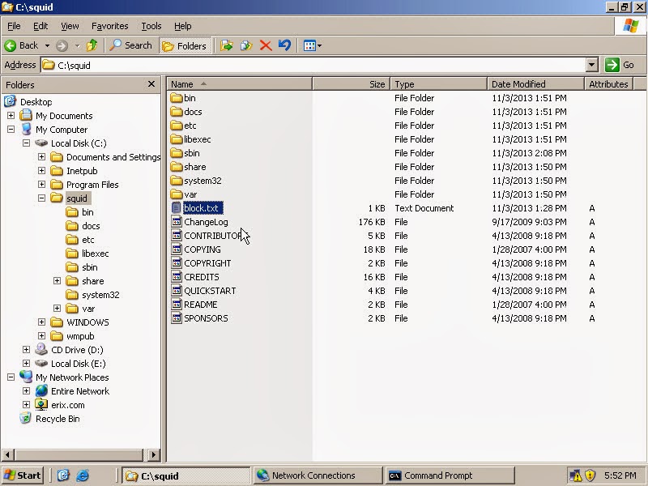Screen dimensions: 648x486
Task: Open the Help menu
Action: pos(183,26)
